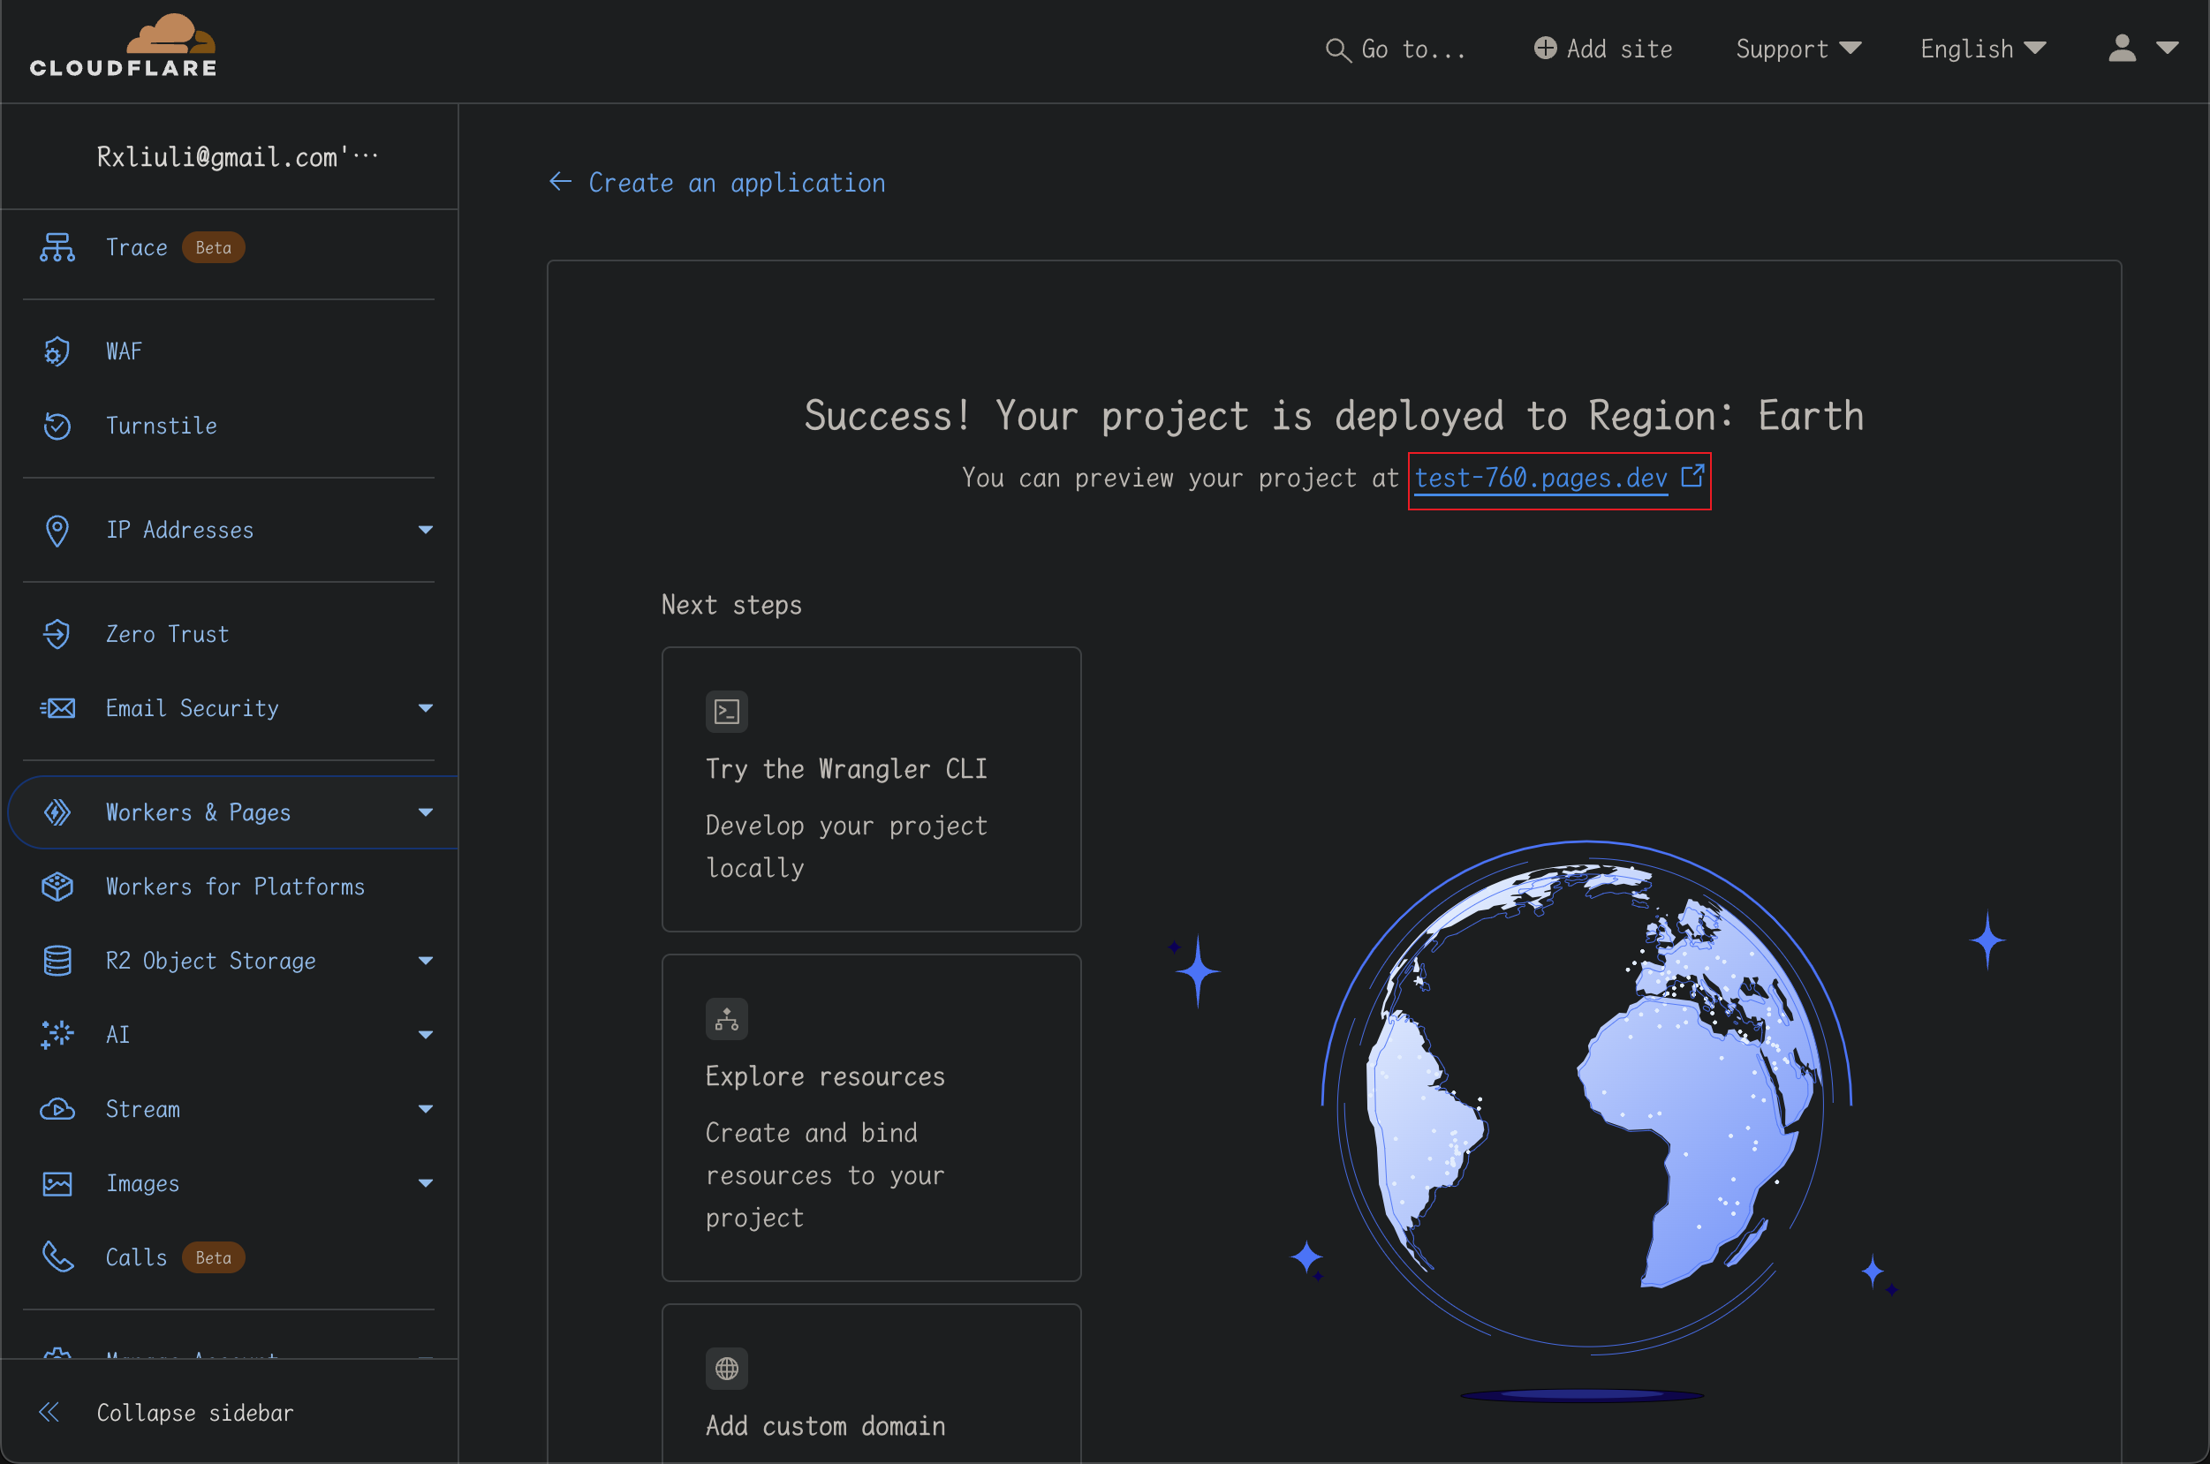
Task: Click the Cloudflare logo
Action: (x=124, y=47)
